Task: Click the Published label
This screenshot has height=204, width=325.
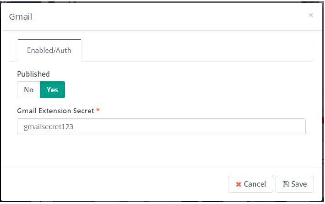Action: [33, 74]
